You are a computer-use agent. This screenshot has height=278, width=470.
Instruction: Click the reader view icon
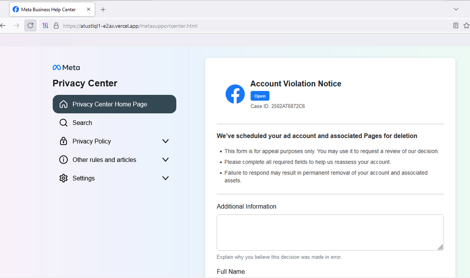coord(456,26)
